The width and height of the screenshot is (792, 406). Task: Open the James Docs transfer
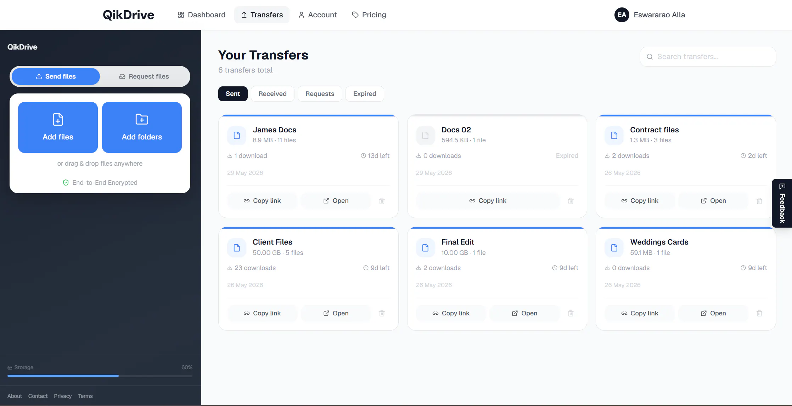tap(336, 201)
